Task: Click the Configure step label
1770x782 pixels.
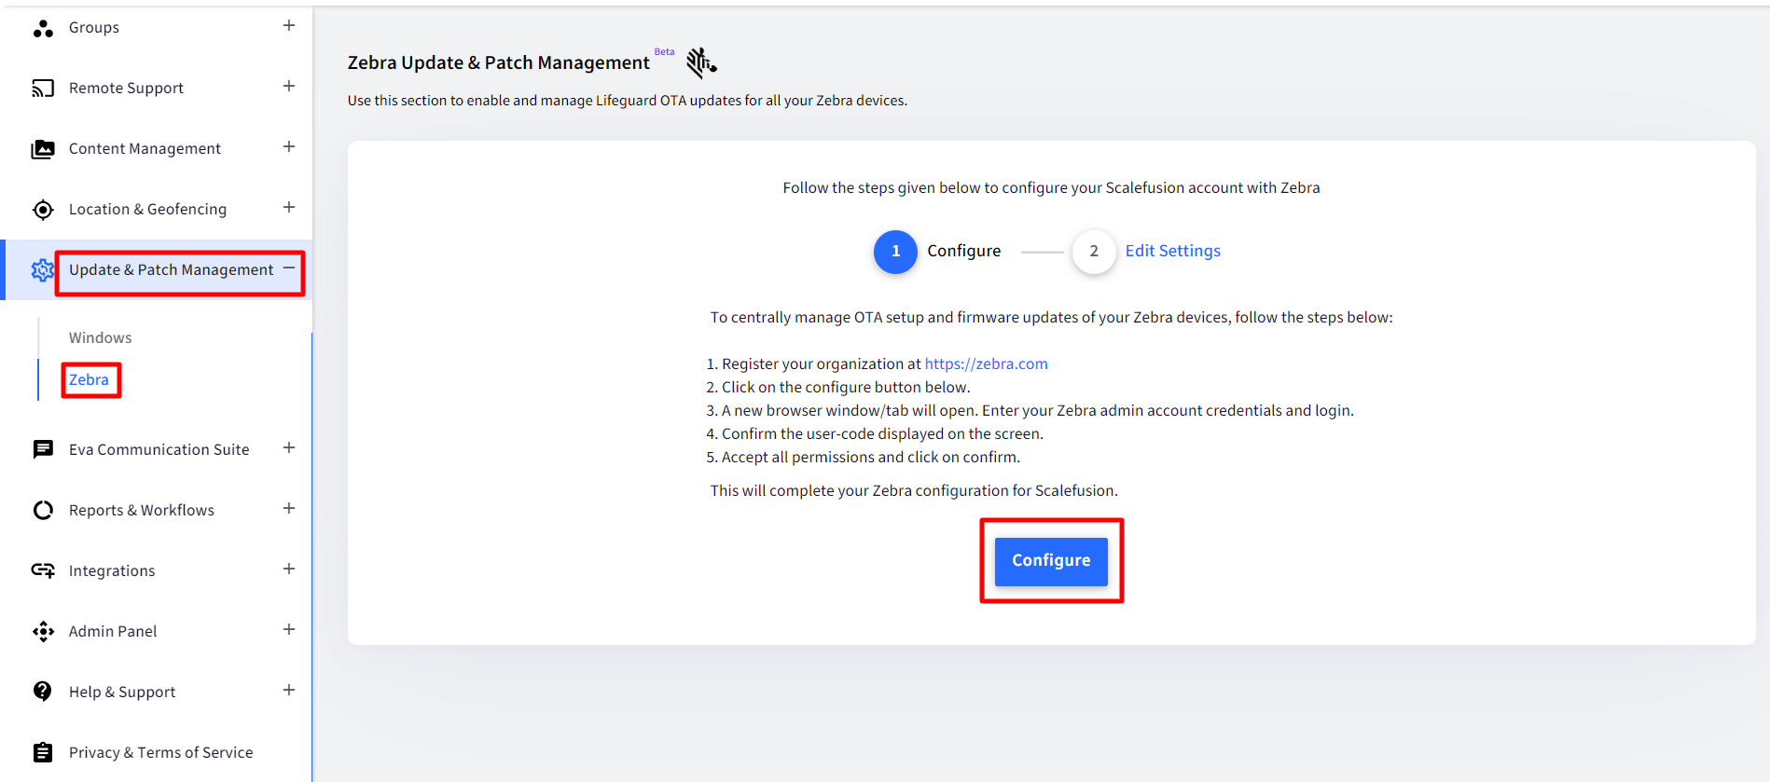Action: pos(963,252)
